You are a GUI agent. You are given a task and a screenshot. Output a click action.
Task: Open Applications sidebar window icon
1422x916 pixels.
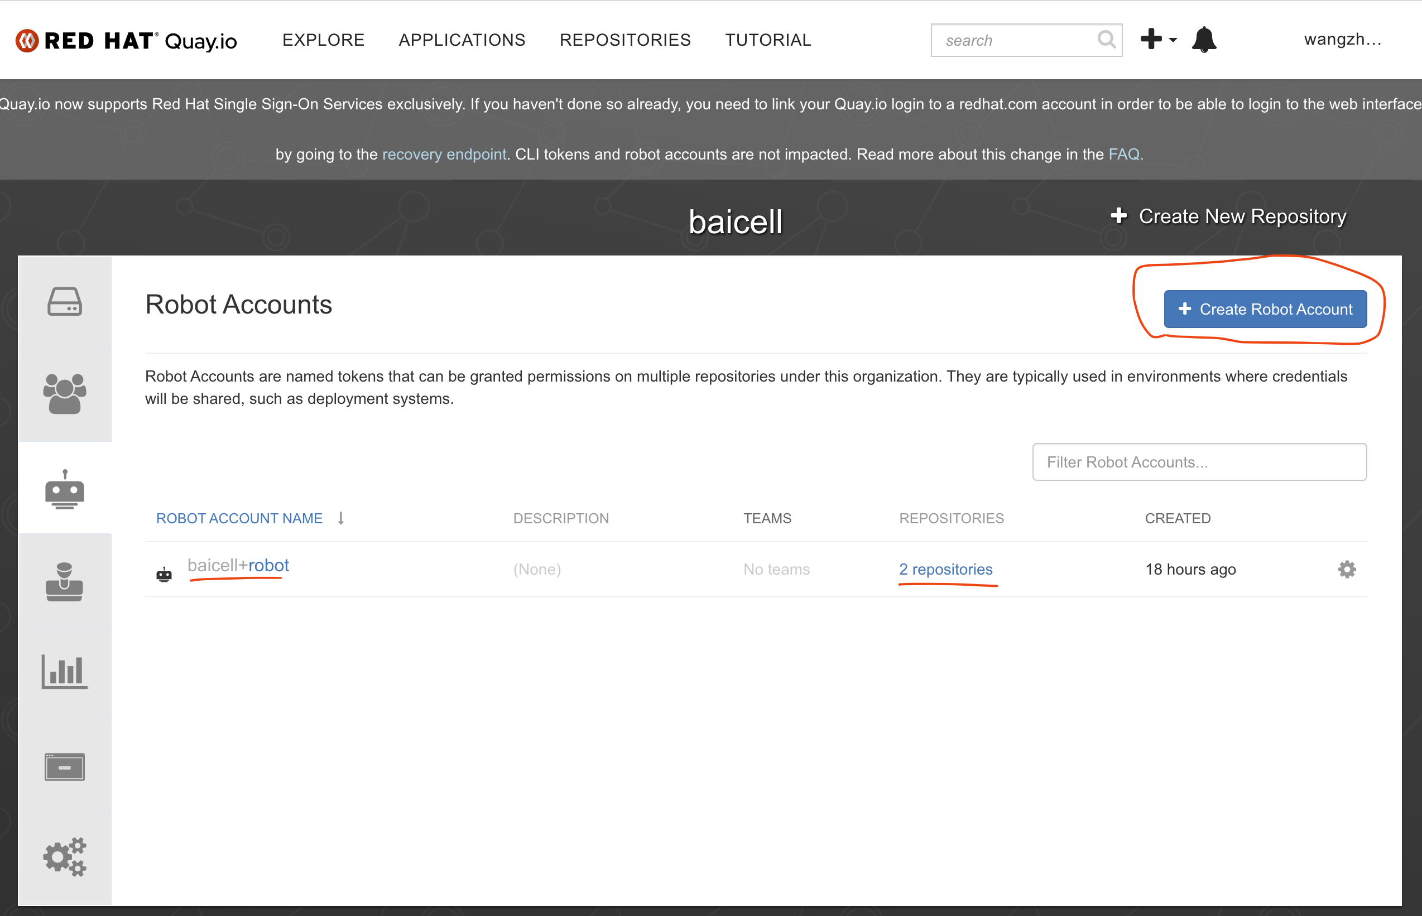[64, 766]
